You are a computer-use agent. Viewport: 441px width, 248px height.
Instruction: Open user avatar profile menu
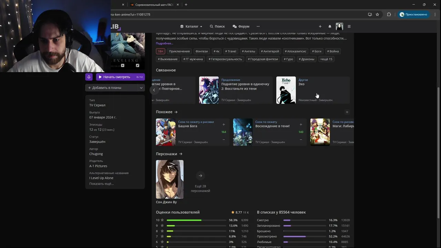pyautogui.click(x=339, y=27)
